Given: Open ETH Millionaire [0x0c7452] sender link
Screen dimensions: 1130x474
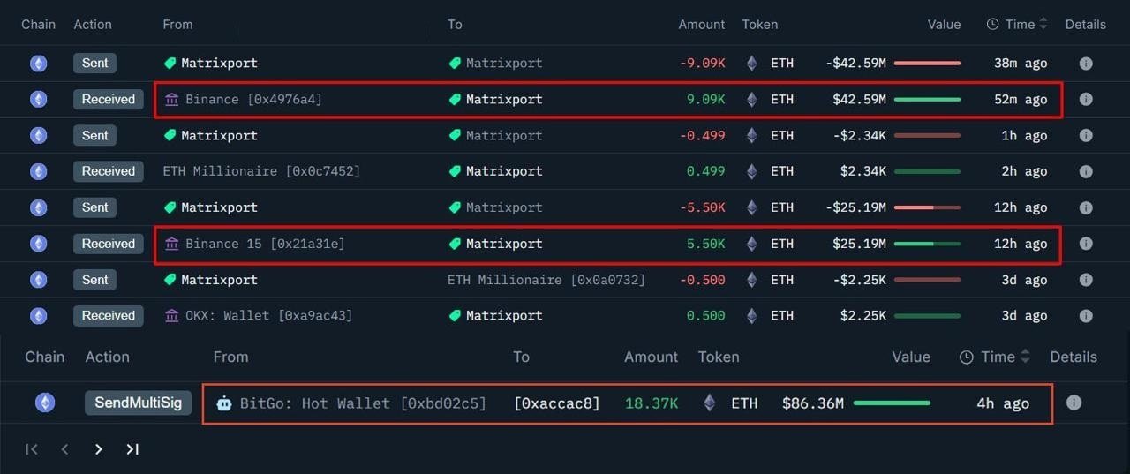Looking at the screenshot, I should click(x=261, y=171).
